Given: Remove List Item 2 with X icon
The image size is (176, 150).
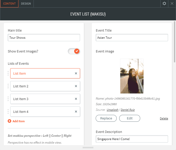Looking at the screenshot, I should coord(76,86).
